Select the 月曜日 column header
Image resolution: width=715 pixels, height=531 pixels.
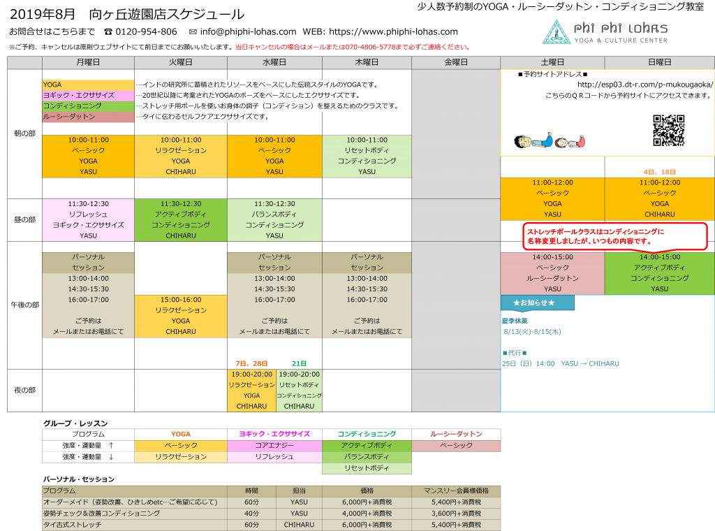(x=88, y=62)
